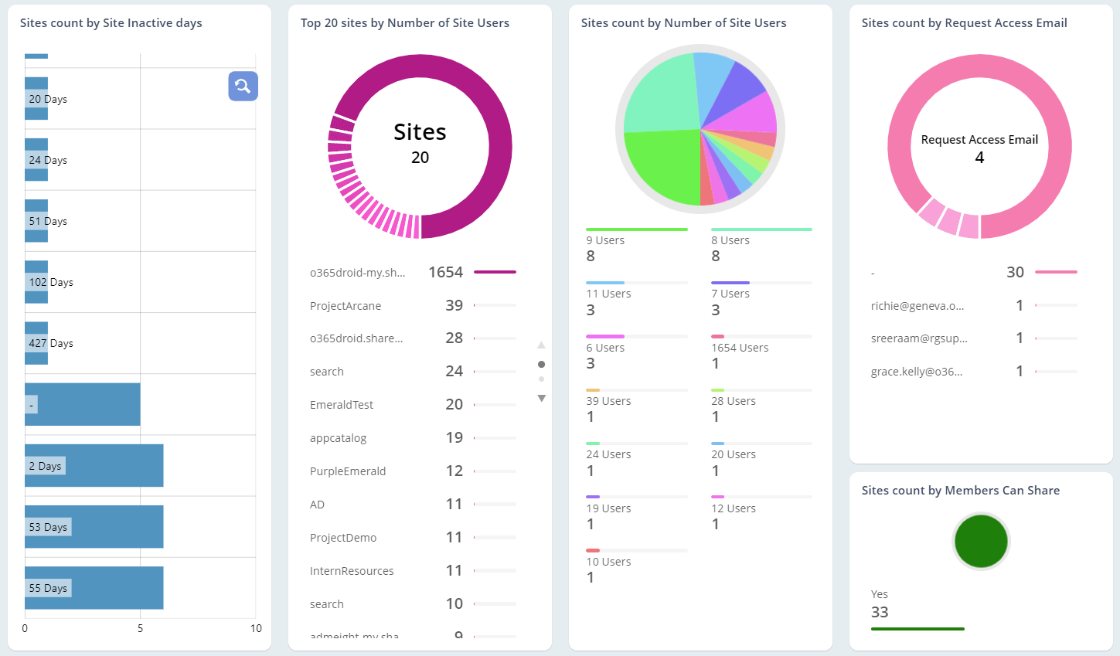This screenshot has width=1120, height=656.
Task: Click the scroll-down arrow in Top 20 sites panel
Action: click(541, 398)
